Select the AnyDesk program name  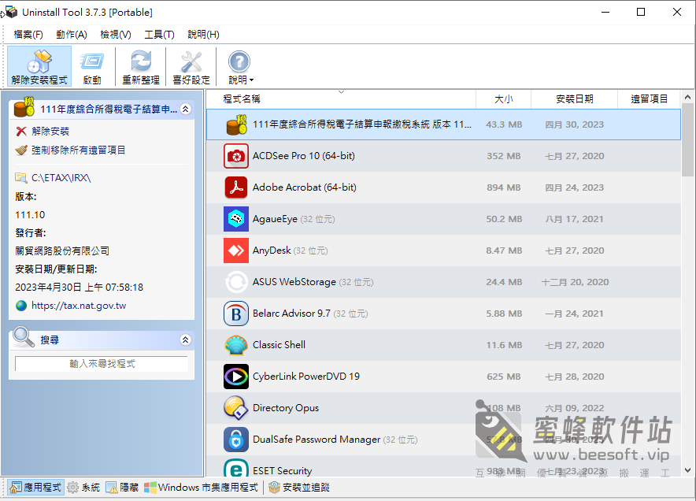pos(272,250)
